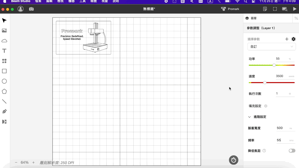Pick the Ellipse tool
The height and width of the screenshot is (168, 299).
(4, 81)
